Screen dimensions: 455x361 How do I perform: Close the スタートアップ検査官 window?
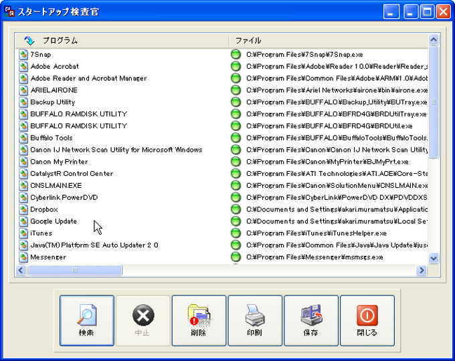444,11
